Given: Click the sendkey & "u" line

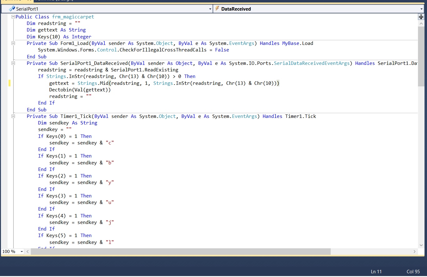Looking at the screenshot, I should [82, 202].
